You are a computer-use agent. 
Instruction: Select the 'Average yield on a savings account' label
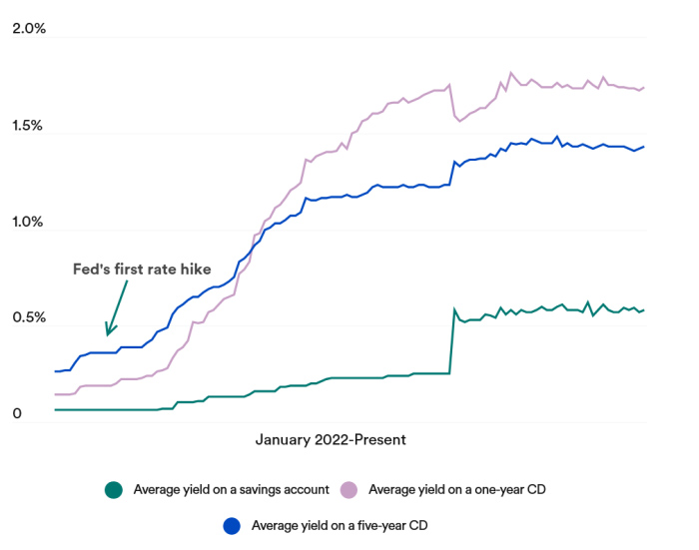230,490
